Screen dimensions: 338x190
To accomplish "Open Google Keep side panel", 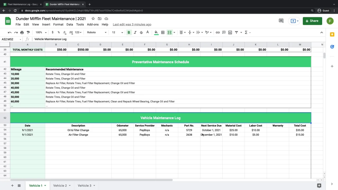I will (332, 35).
